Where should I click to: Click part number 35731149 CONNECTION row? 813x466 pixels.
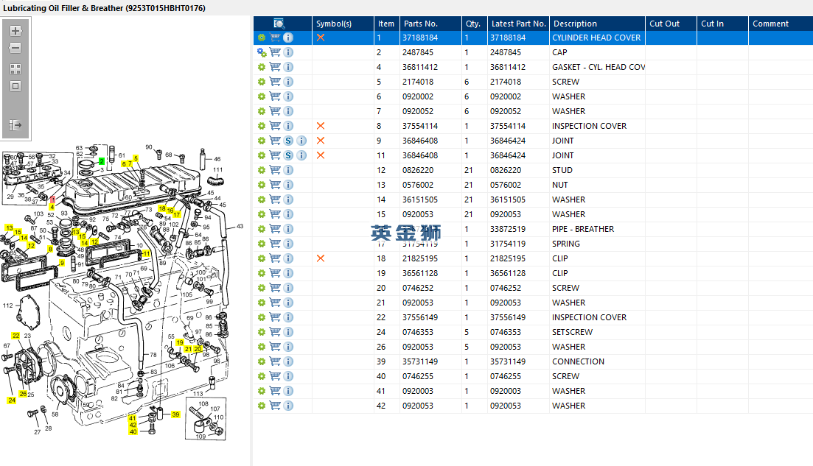pyautogui.click(x=420, y=361)
